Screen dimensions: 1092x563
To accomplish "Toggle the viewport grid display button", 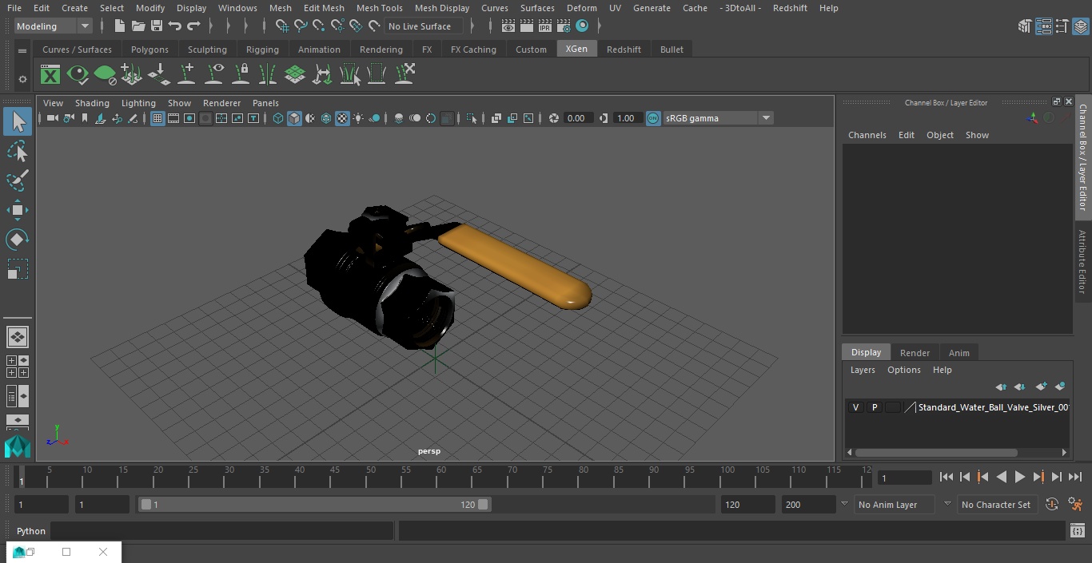I will click(x=157, y=118).
